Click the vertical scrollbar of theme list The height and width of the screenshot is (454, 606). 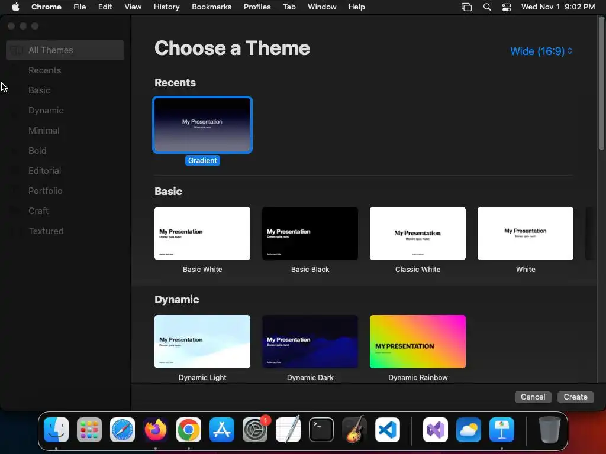601,84
